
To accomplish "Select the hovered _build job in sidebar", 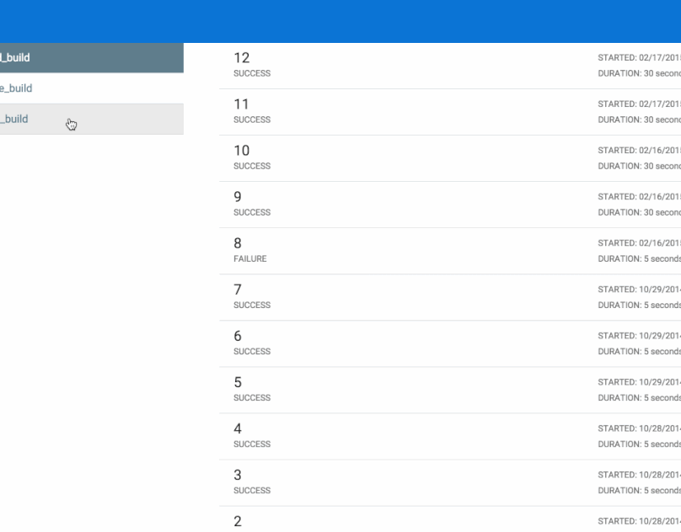I will click(x=14, y=119).
